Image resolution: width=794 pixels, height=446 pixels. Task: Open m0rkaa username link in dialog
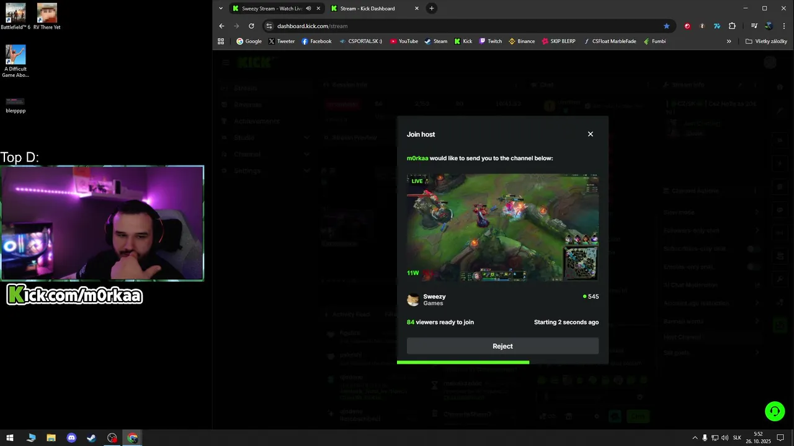pyautogui.click(x=417, y=158)
